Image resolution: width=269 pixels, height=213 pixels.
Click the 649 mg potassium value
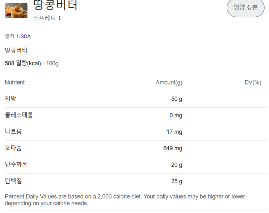pyautogui.click(x=173, y=148)
